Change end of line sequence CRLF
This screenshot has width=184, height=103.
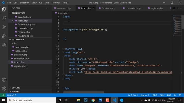(x=162, y=95)
